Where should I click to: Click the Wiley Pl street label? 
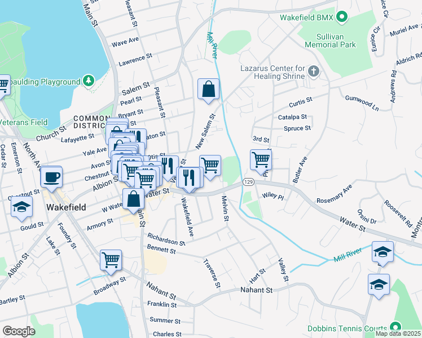273,196
